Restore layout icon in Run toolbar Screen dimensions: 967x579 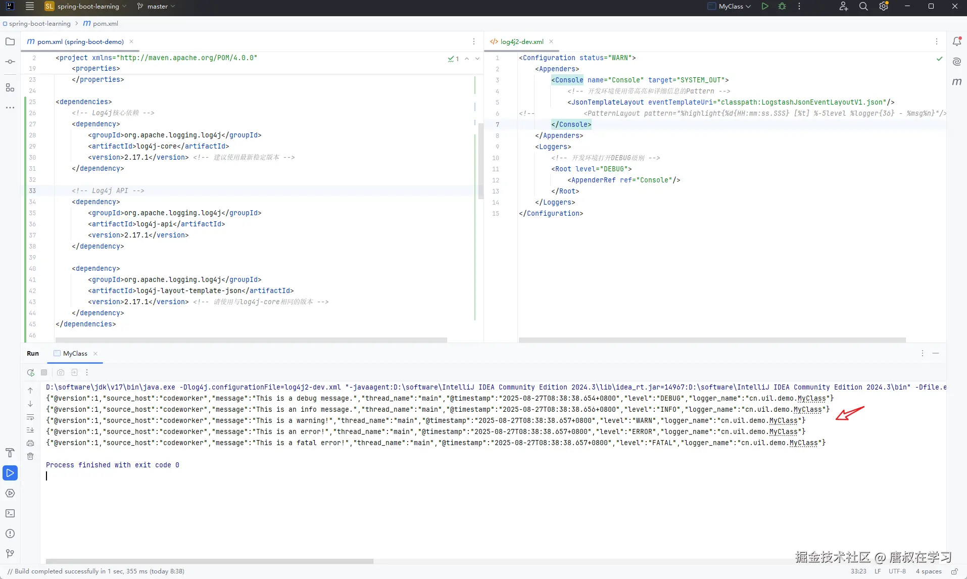(x=74, y=372)
